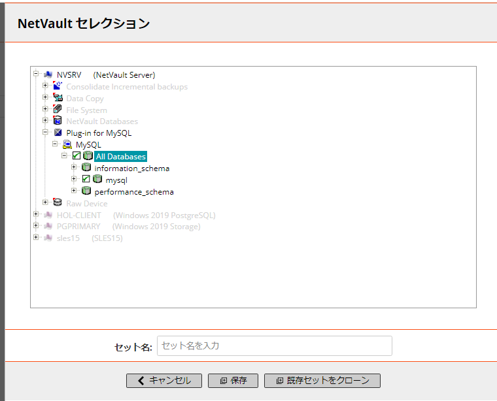Expand the Raw Device node
The height and width of the screenshot is (401, 497).
(45, 202)
